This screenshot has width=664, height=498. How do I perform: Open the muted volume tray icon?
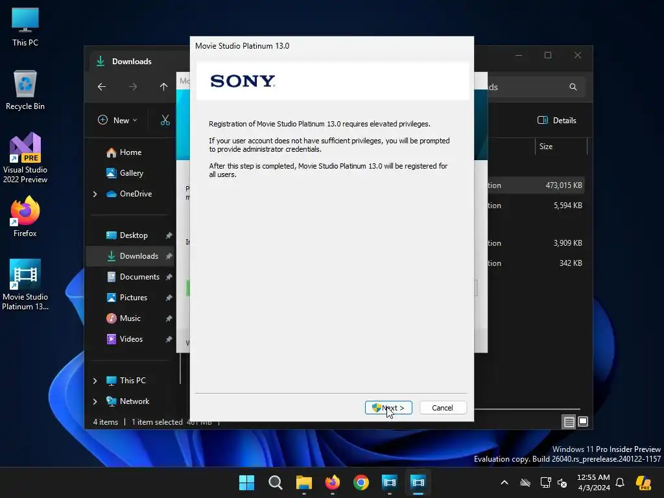click(x=562, y=482)
